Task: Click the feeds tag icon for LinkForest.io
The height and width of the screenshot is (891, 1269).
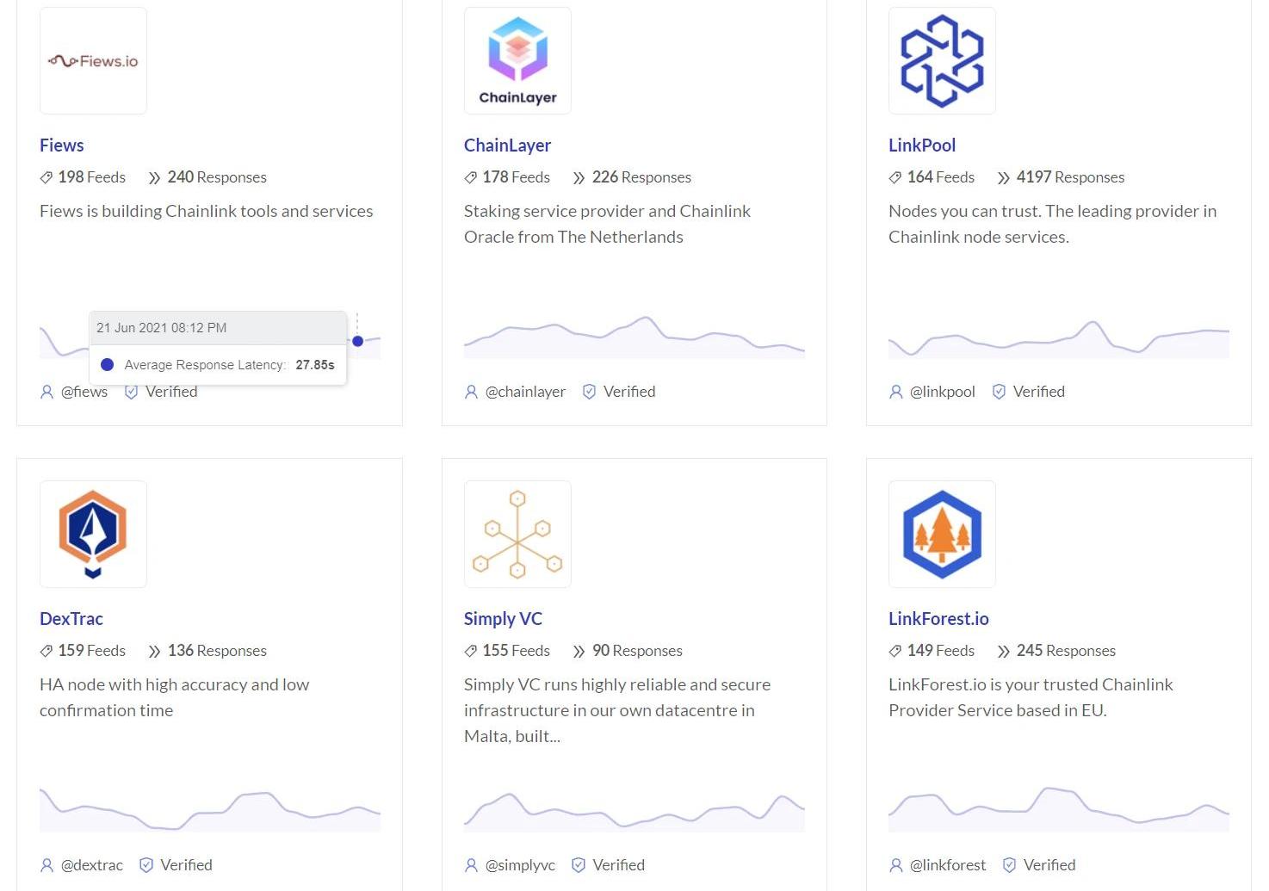Action: pos(895,652)
